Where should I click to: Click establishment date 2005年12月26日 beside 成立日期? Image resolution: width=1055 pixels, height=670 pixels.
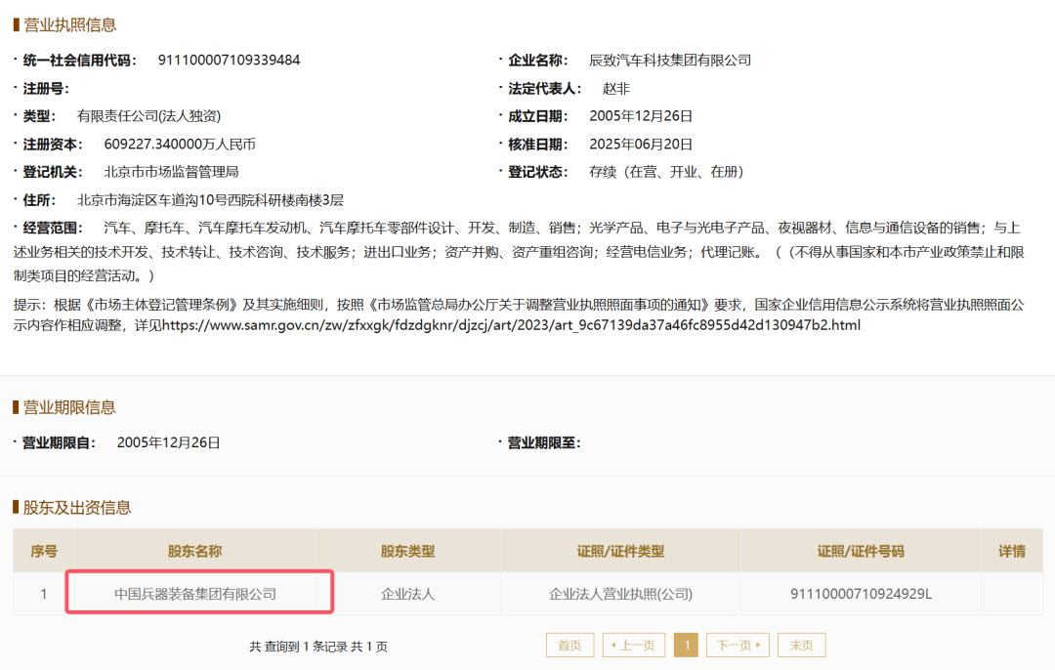coord(641,116)
